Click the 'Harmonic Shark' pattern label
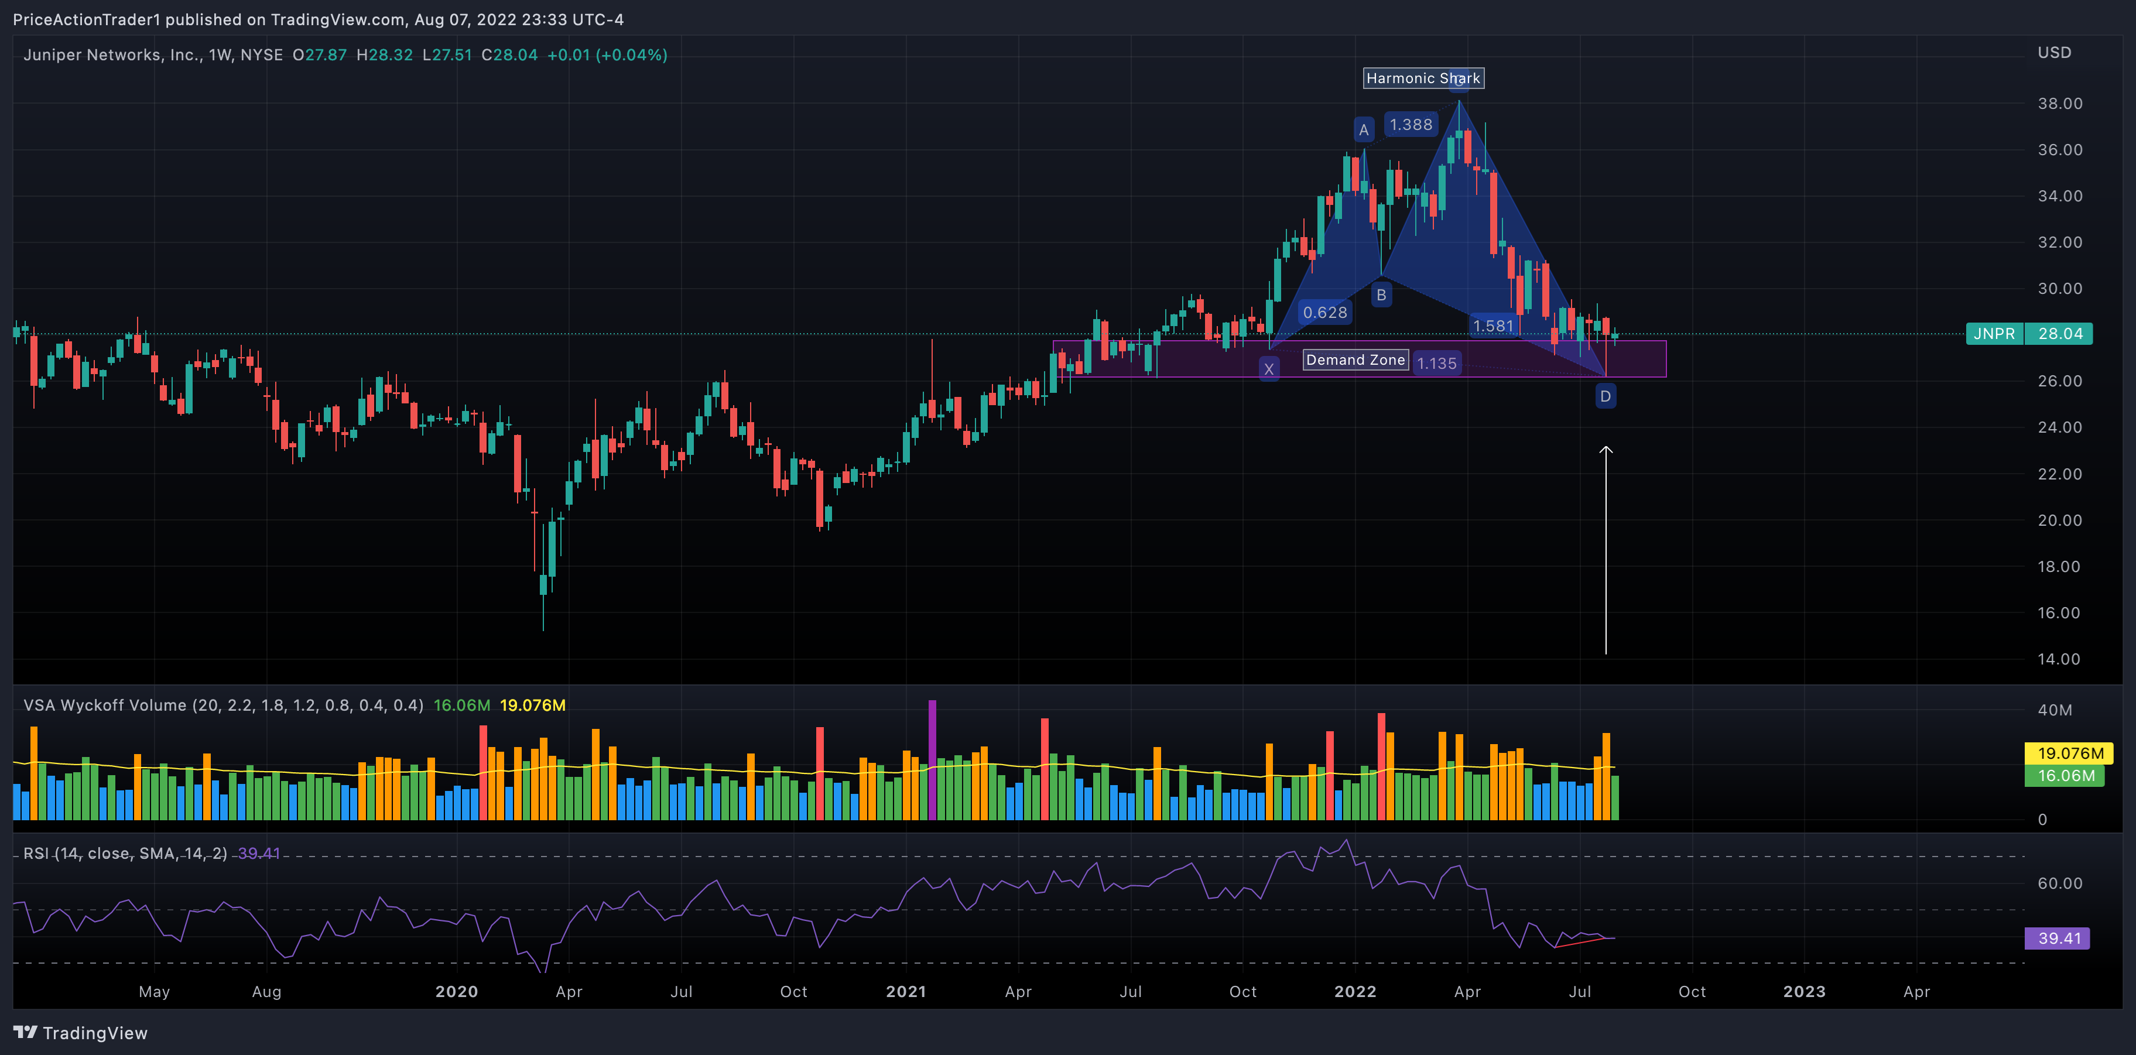This screenshot has width=2136, height=1055. 1423,78
